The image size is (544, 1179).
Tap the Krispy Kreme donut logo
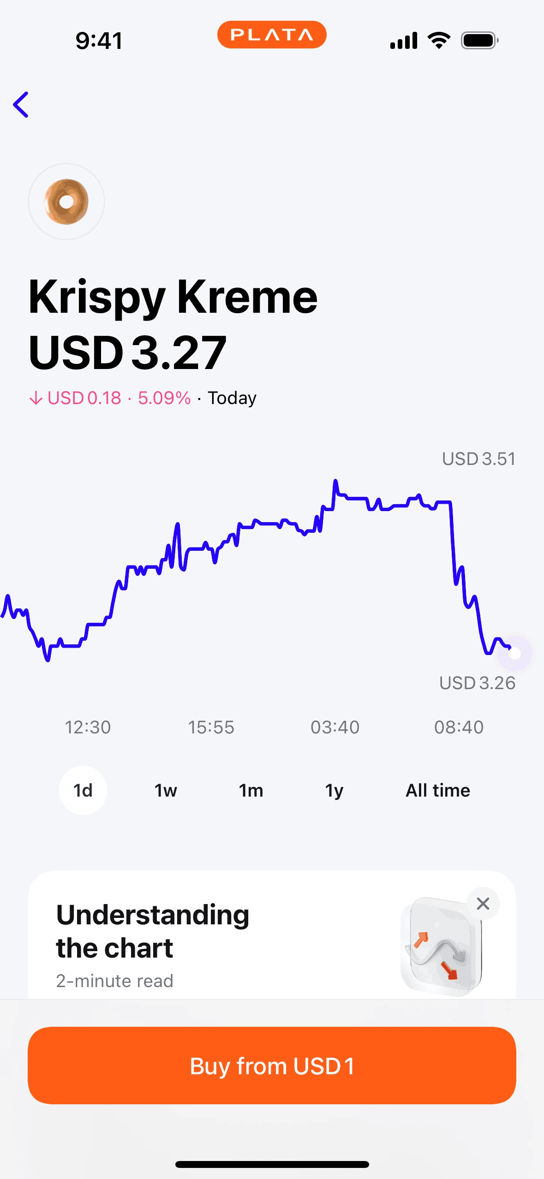click(66, 202)
